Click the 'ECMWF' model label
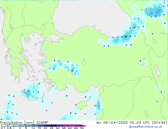Image resolution: width=168 pixels, height=129 pixels. coord(43,123)
